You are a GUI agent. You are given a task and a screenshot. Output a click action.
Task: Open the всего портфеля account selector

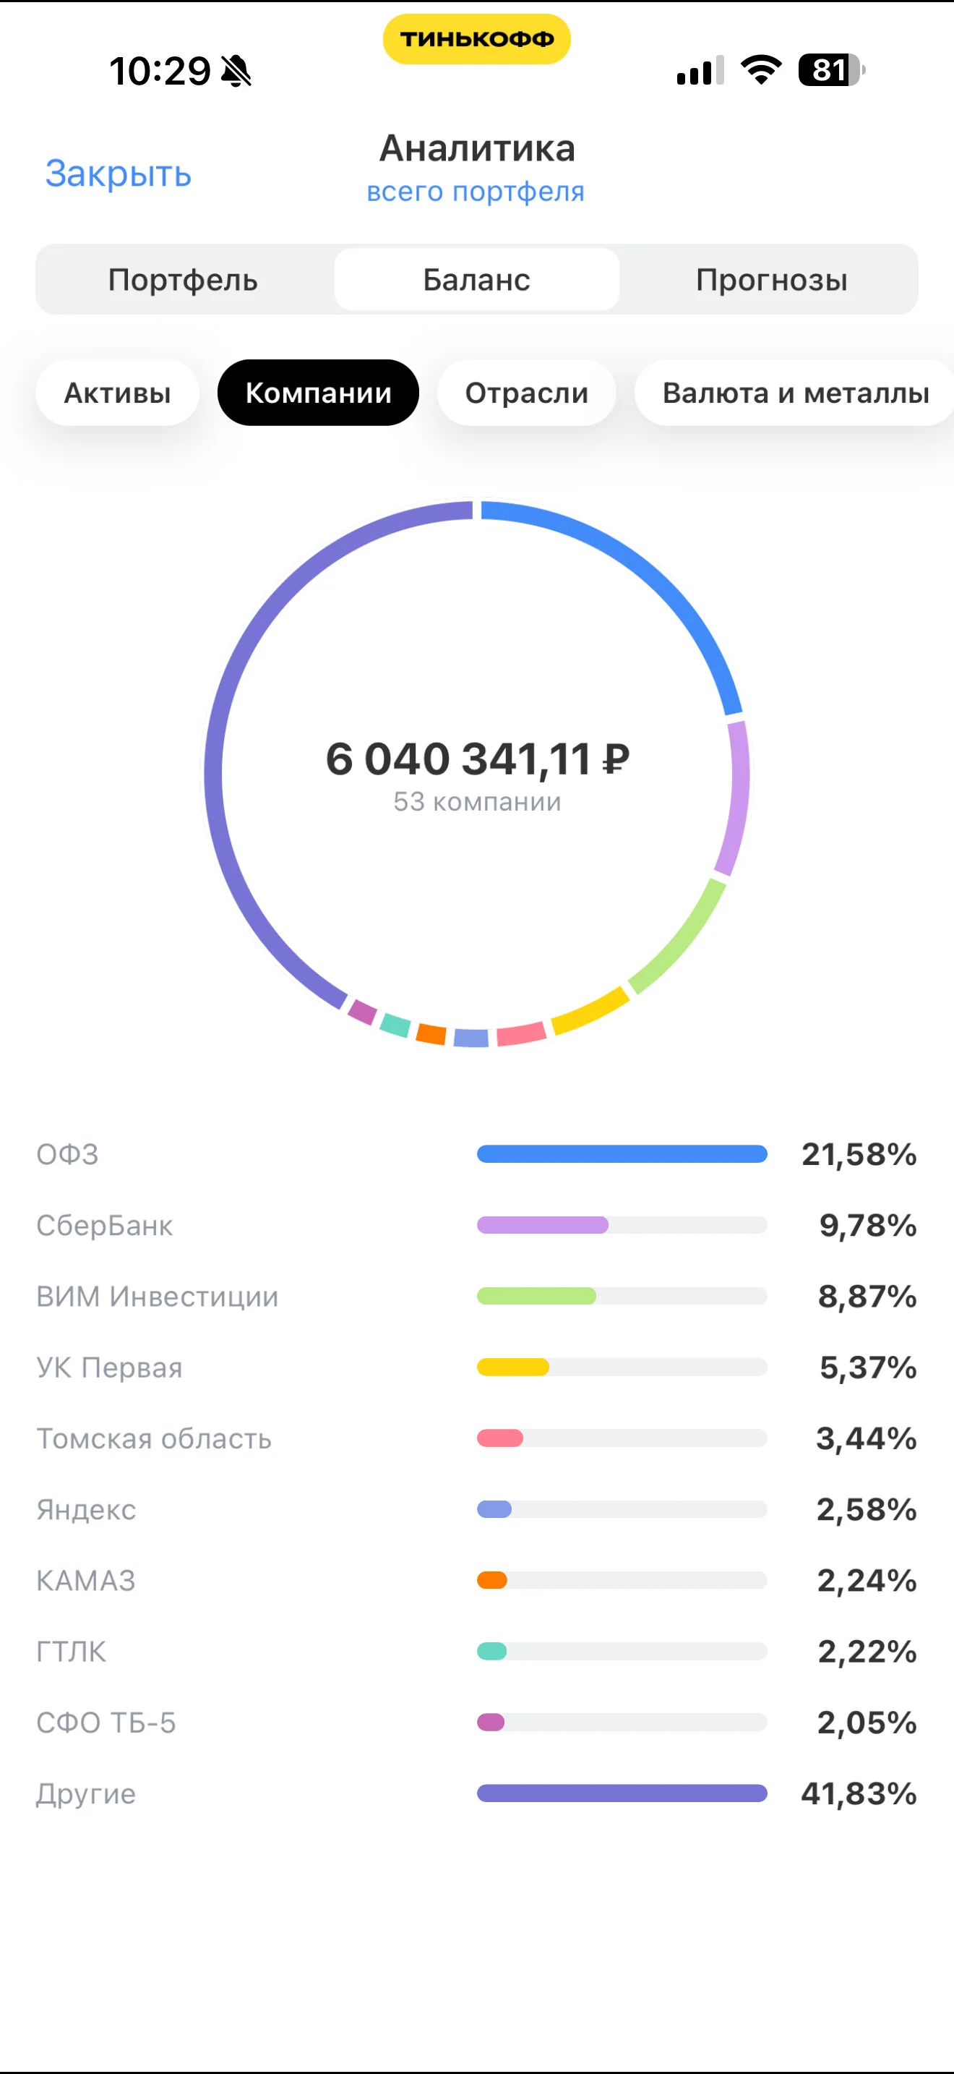[476, 192]
